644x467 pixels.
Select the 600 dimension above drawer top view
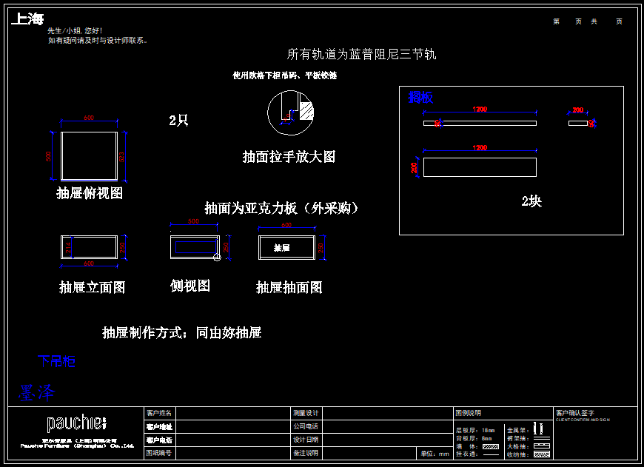tap(89, 118)
